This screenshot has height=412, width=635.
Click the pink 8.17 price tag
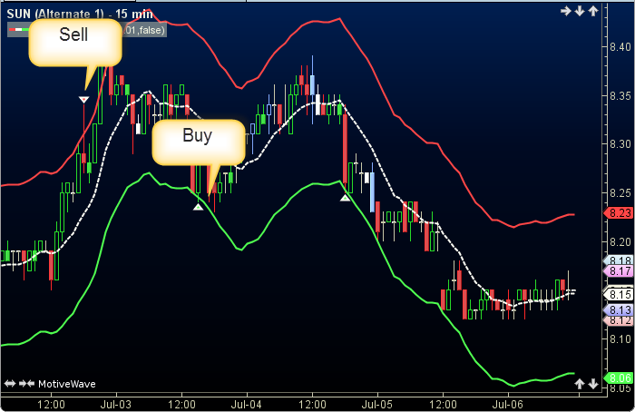pyautogui.click(x=619, y=271)
